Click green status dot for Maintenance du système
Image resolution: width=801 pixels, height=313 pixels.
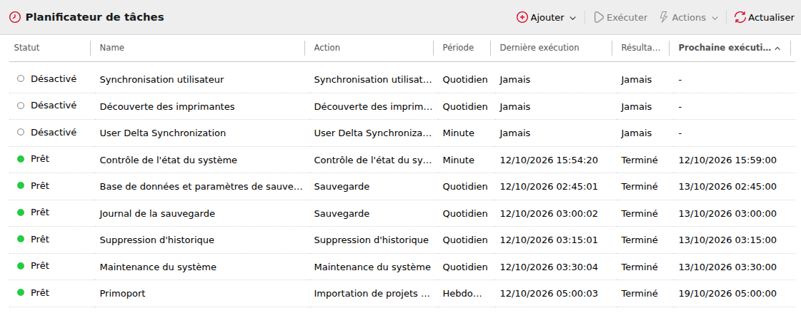pyautogui.click(x=21, y=266)
